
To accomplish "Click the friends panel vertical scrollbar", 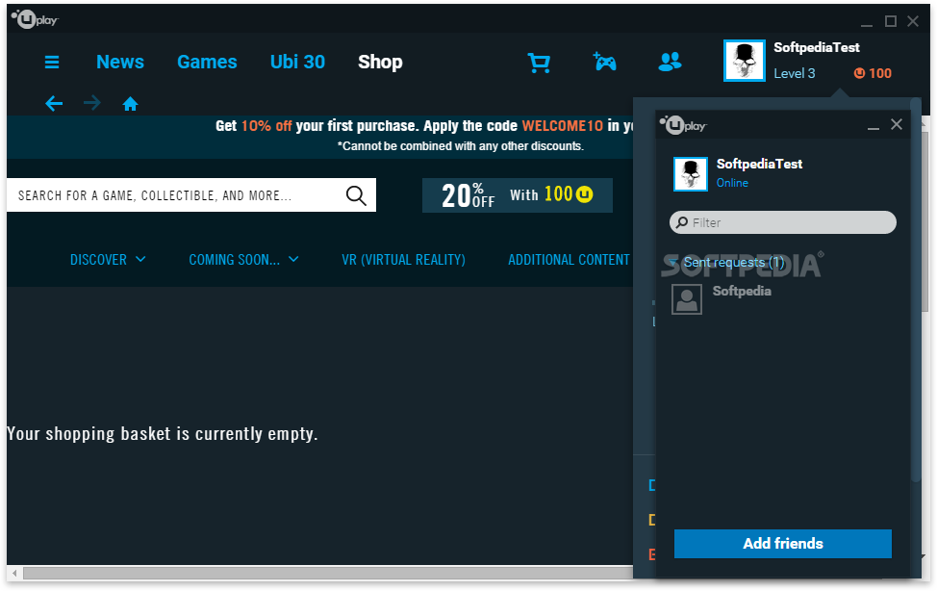I will [x=916, y=290].
